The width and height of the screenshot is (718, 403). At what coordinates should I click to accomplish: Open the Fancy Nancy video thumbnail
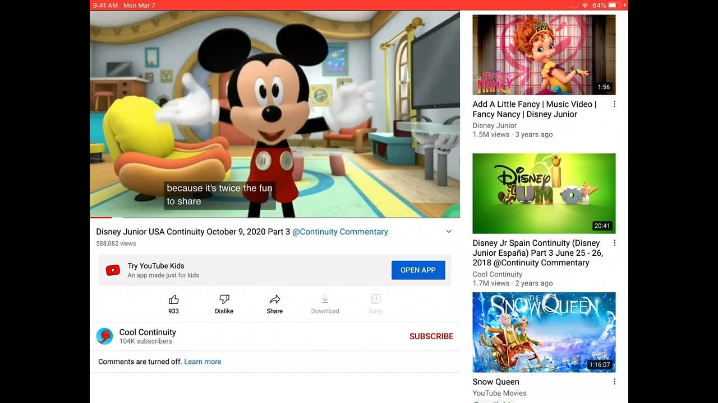[x=544, y=55]
